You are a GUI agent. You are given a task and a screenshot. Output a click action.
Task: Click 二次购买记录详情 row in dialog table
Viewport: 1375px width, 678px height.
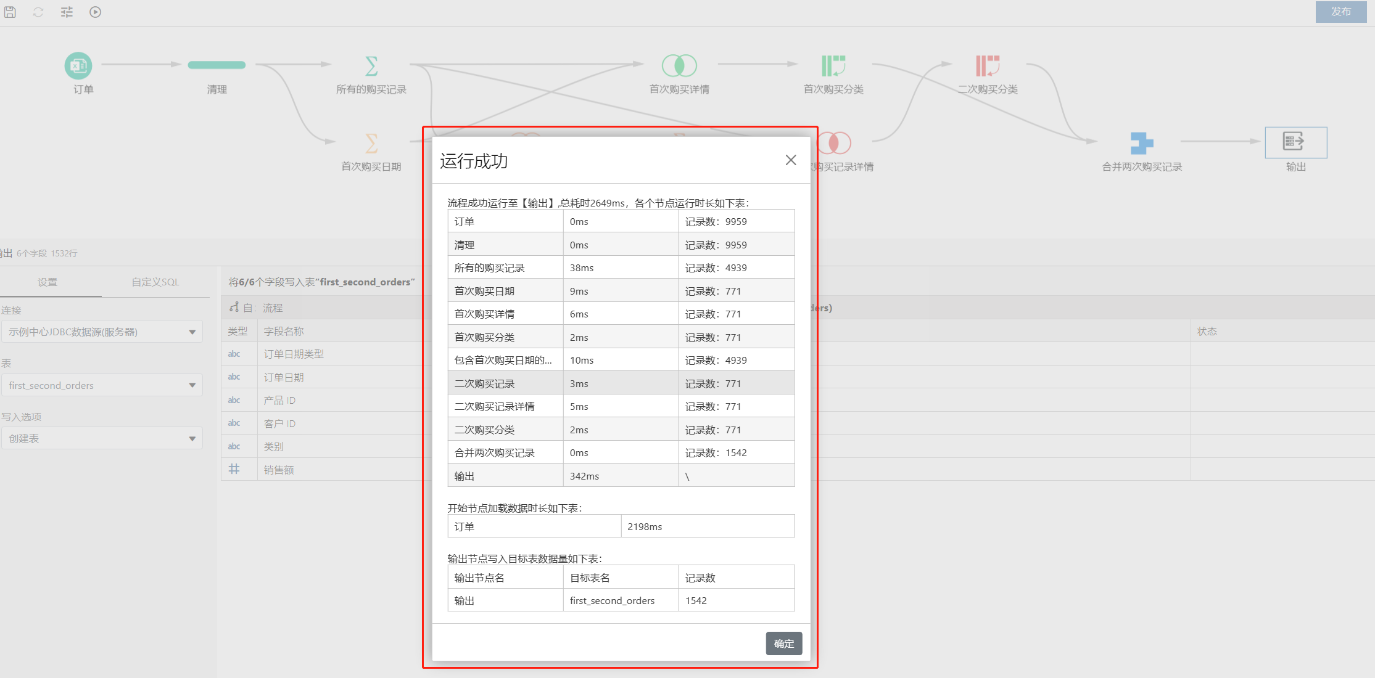[621, 406]
